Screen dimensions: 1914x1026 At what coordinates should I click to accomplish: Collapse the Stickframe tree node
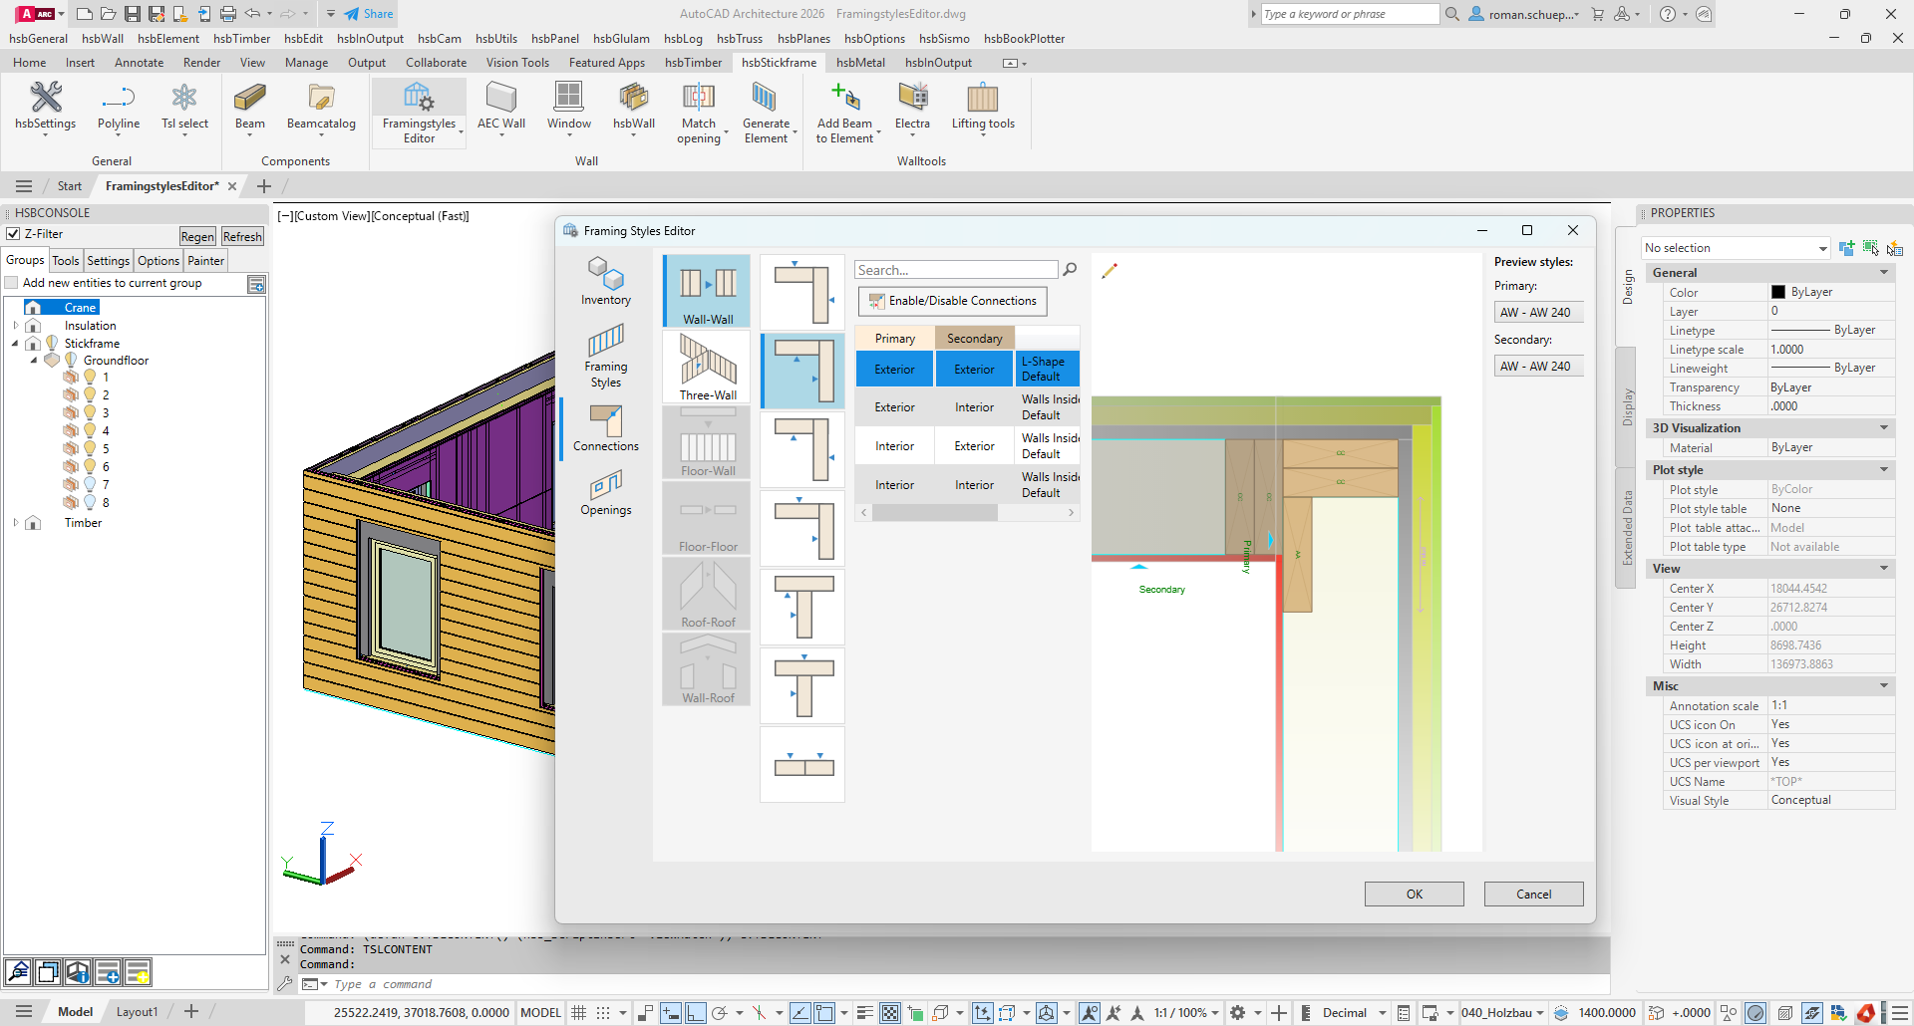point(16,344)
